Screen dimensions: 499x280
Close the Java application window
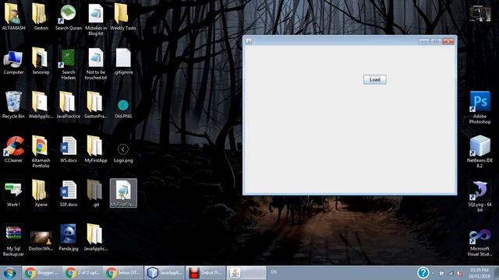click(448, 41)
